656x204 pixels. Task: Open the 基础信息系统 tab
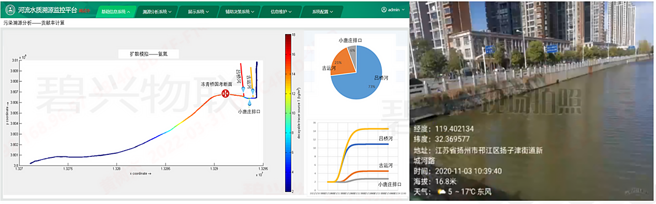pyautogui.click(x=116, y=11)
